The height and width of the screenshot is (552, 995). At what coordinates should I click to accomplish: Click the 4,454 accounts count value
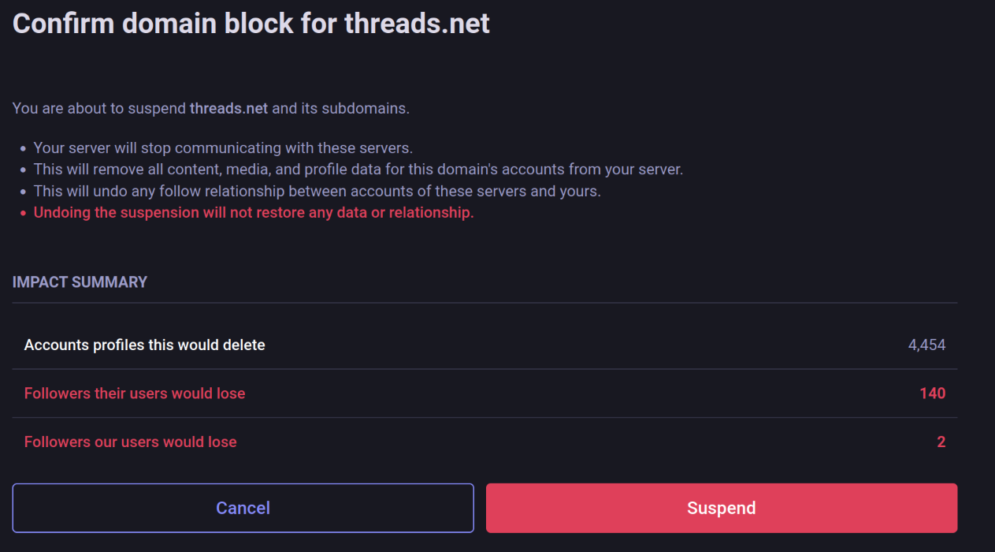coord(926,345)
